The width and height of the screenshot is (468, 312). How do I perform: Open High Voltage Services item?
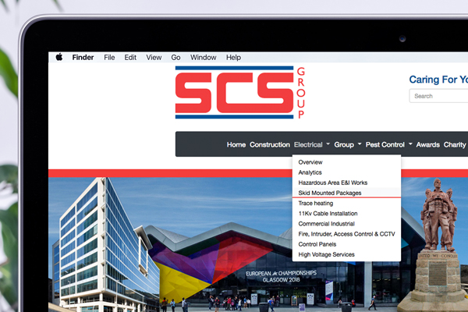pyautogui.click(x=326, y=254)
